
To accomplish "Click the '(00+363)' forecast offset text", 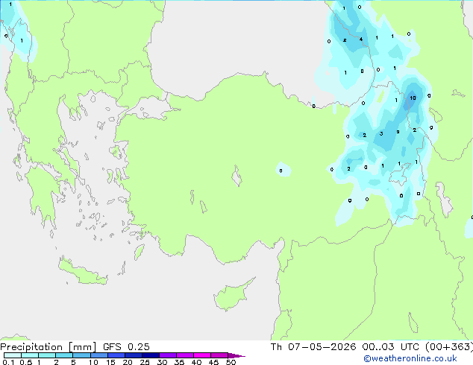I will (449, 347).
